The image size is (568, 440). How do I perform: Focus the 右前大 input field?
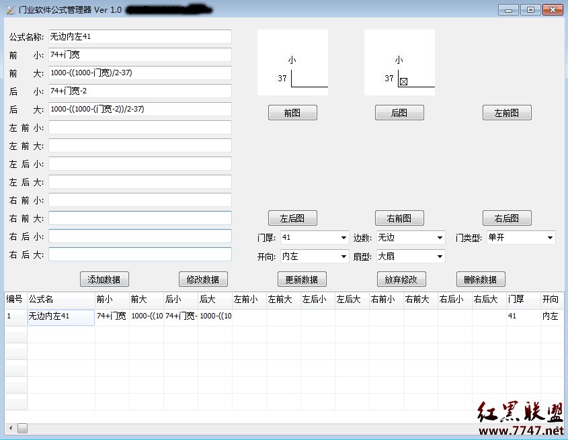coord(140,218)
